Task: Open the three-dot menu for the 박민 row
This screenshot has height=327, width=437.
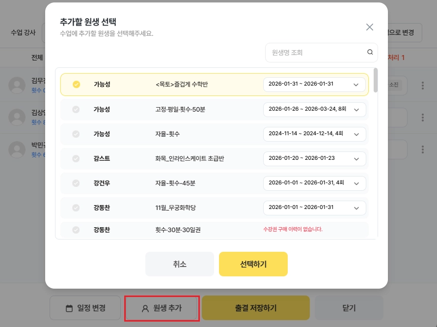Action: [x=422, y=149]
